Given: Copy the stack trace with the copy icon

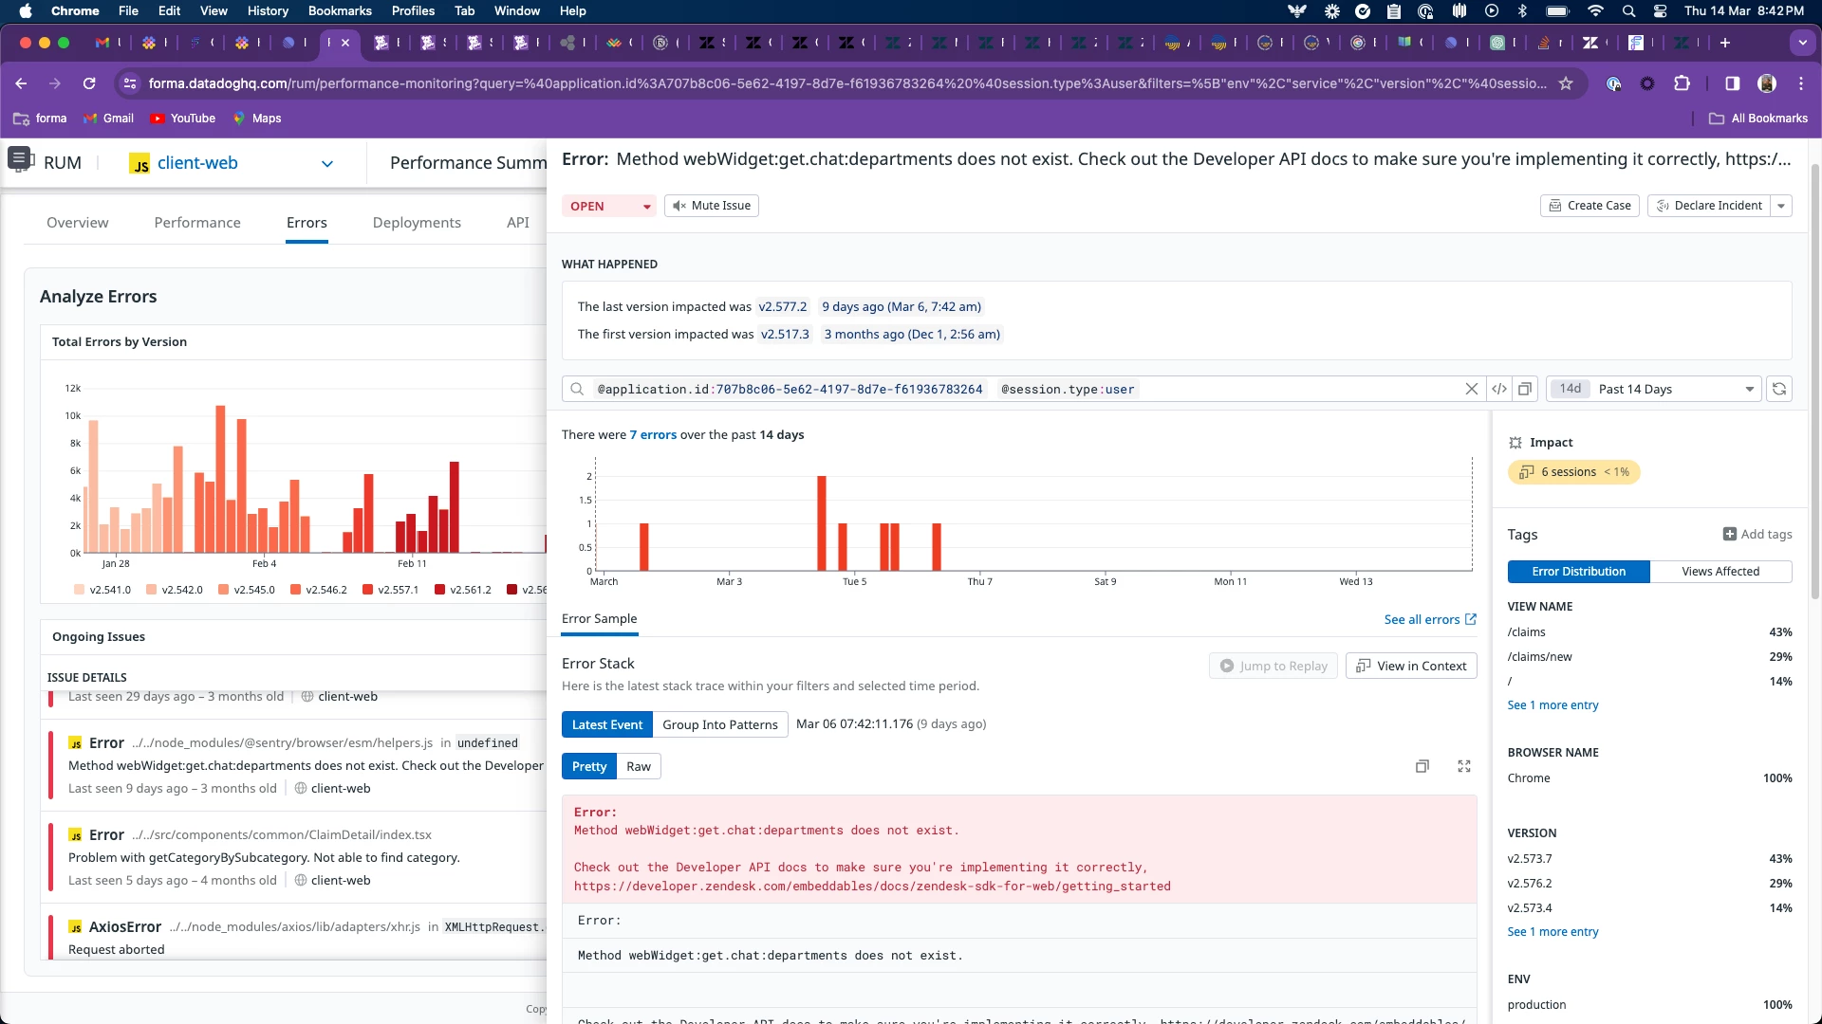Looking at the screenshot, I should [1422, 766].
